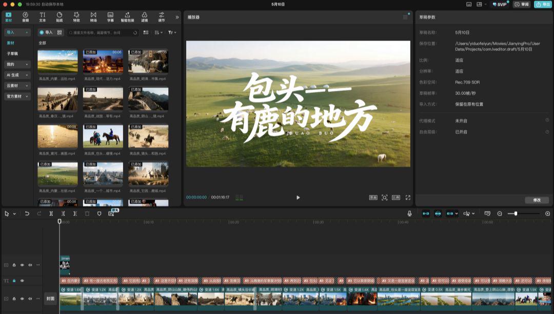The height and width of the screenshot is (314, 554).
Task: Mute the main video track
Action: (30, 299)
